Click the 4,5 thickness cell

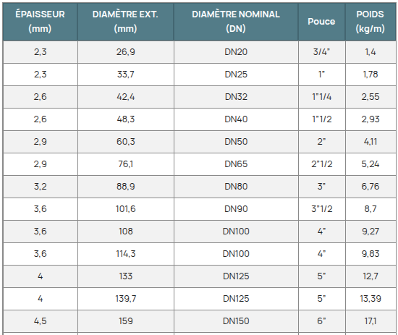40,321
